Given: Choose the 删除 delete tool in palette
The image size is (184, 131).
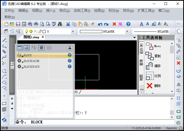Looking at the screenshot, I should 153,86.
